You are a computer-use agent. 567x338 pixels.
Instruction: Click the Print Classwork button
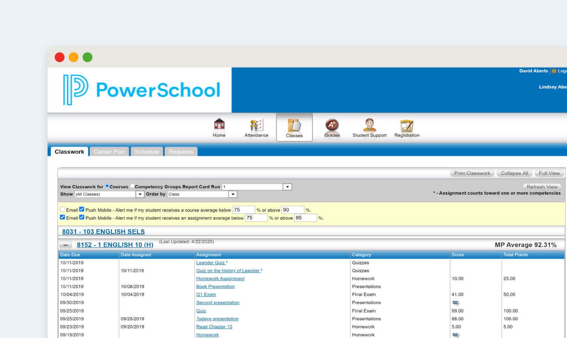click(471, 173)
